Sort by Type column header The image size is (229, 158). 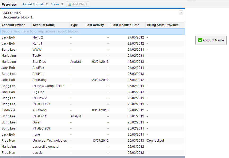(75, 25)
